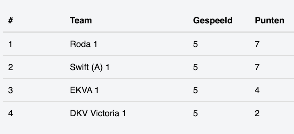294x134 pixels.
Task: Click the Punten column header
Action: point(269,21)
